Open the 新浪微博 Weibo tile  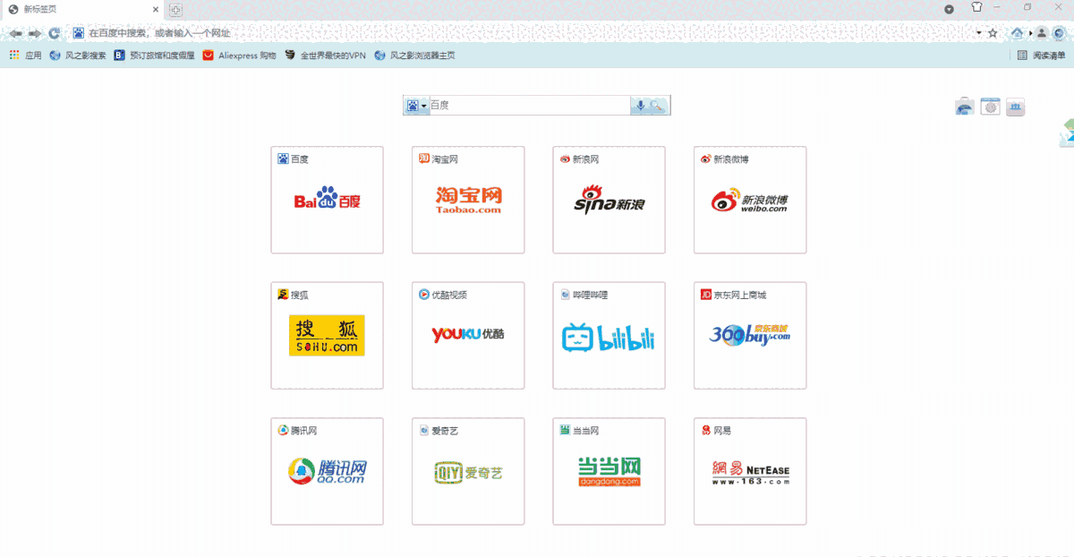pos(750,200)
